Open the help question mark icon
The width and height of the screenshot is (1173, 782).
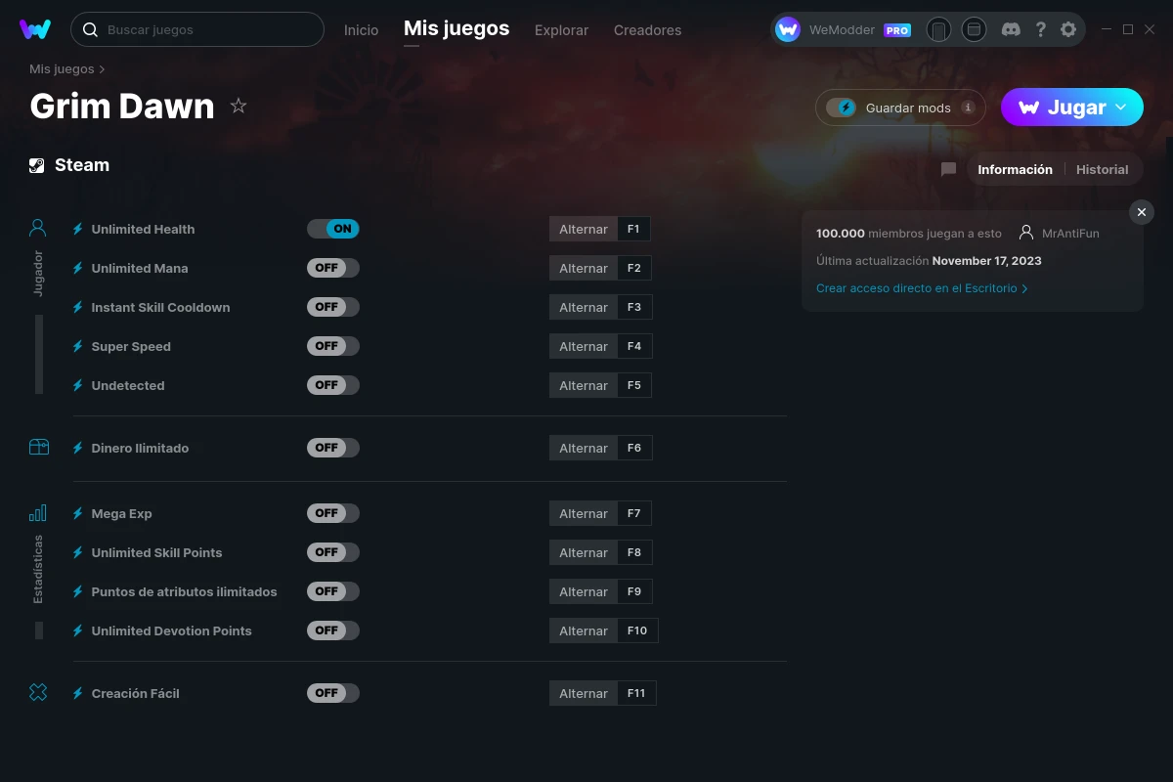1041,29
